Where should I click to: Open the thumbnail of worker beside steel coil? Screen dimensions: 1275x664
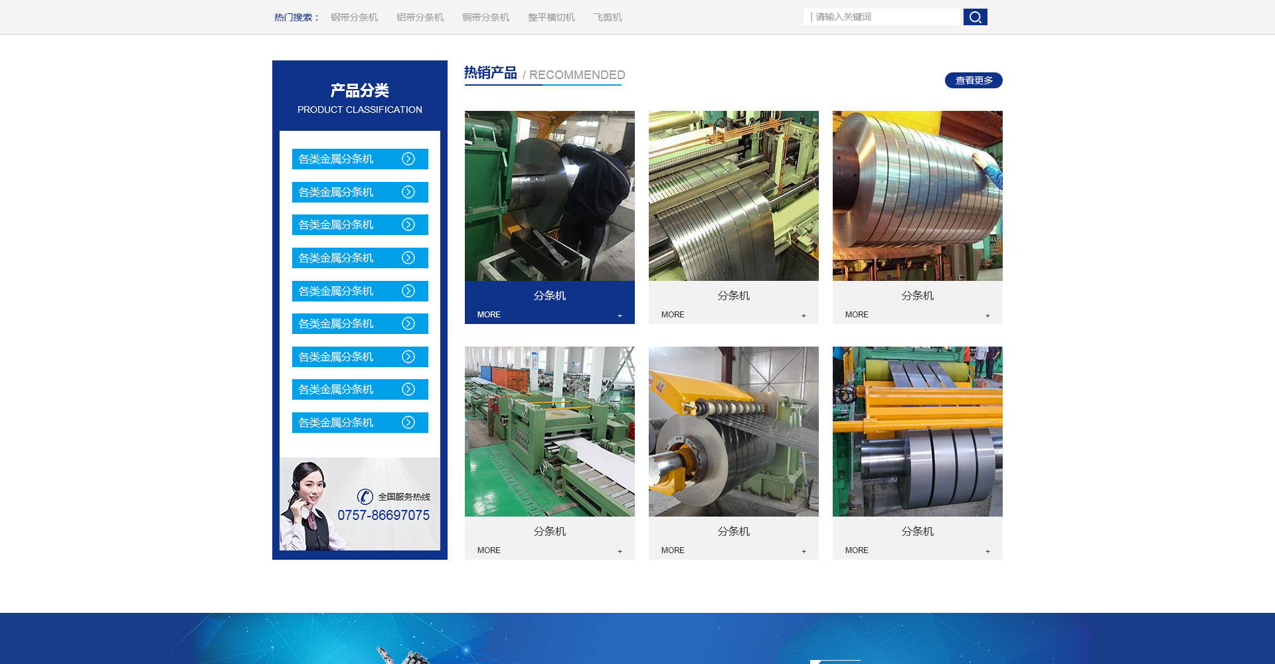click(549, 196)
